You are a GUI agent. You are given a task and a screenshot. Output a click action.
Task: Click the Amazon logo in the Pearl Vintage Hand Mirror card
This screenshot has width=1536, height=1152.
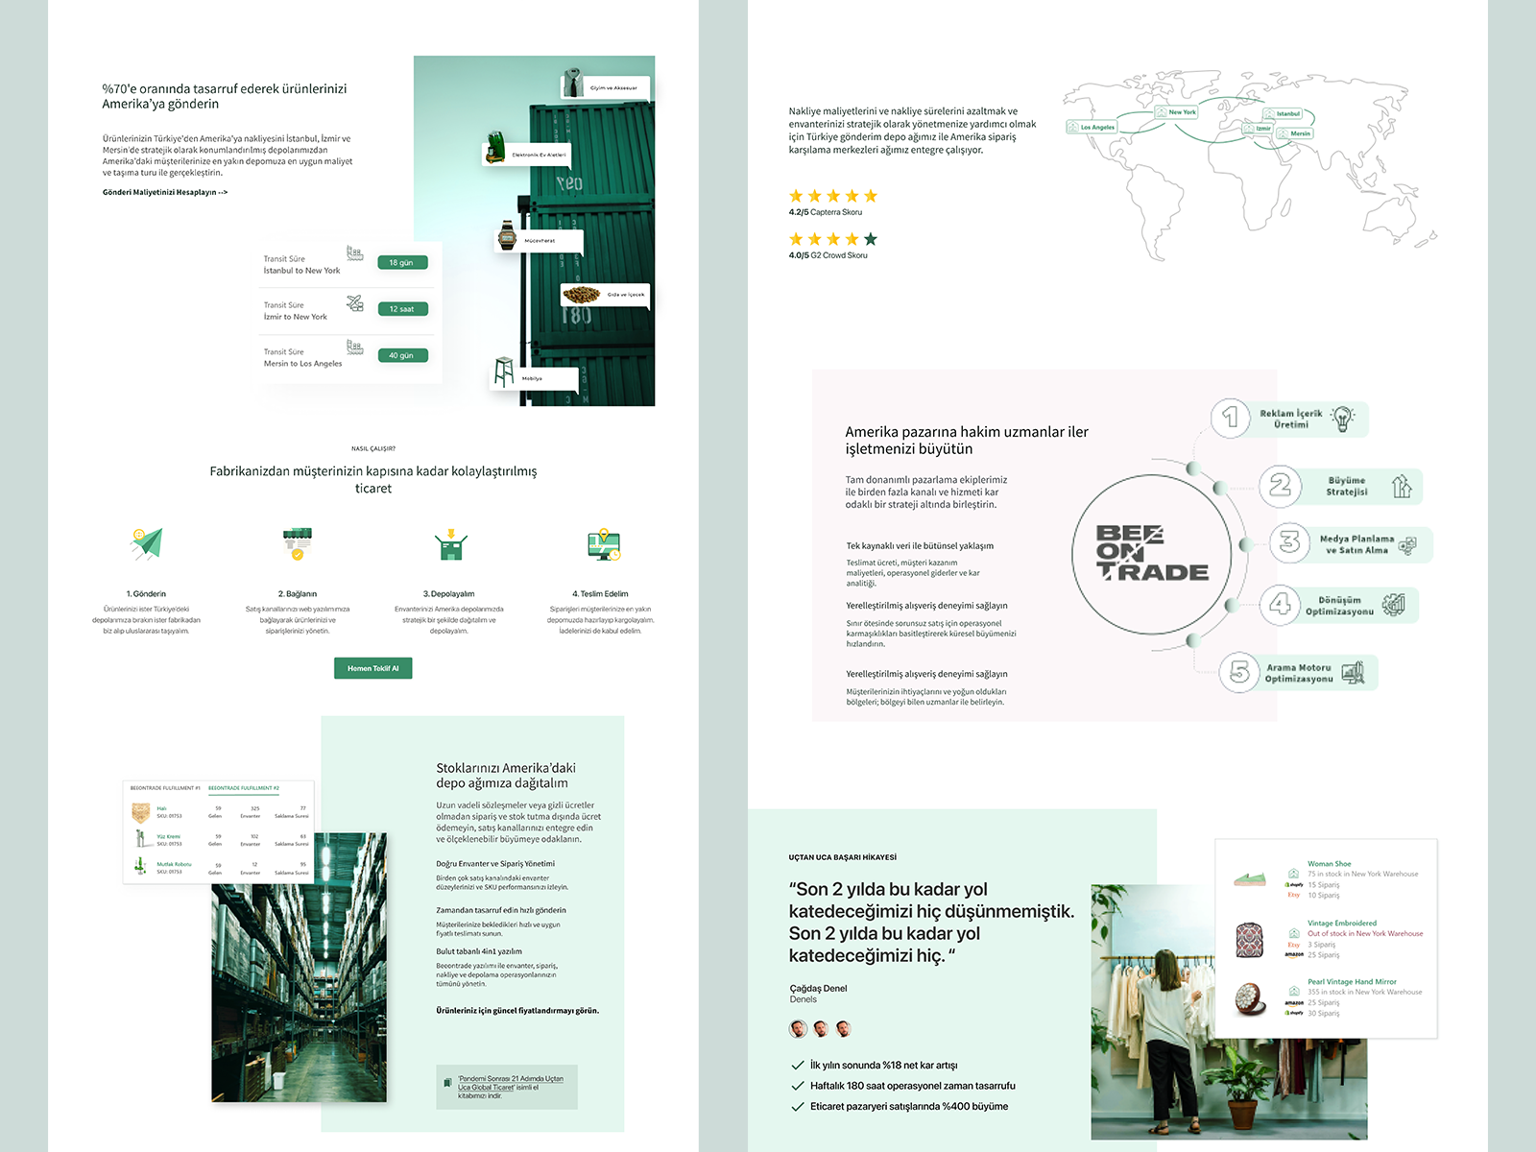[x=1294, y=1002]
